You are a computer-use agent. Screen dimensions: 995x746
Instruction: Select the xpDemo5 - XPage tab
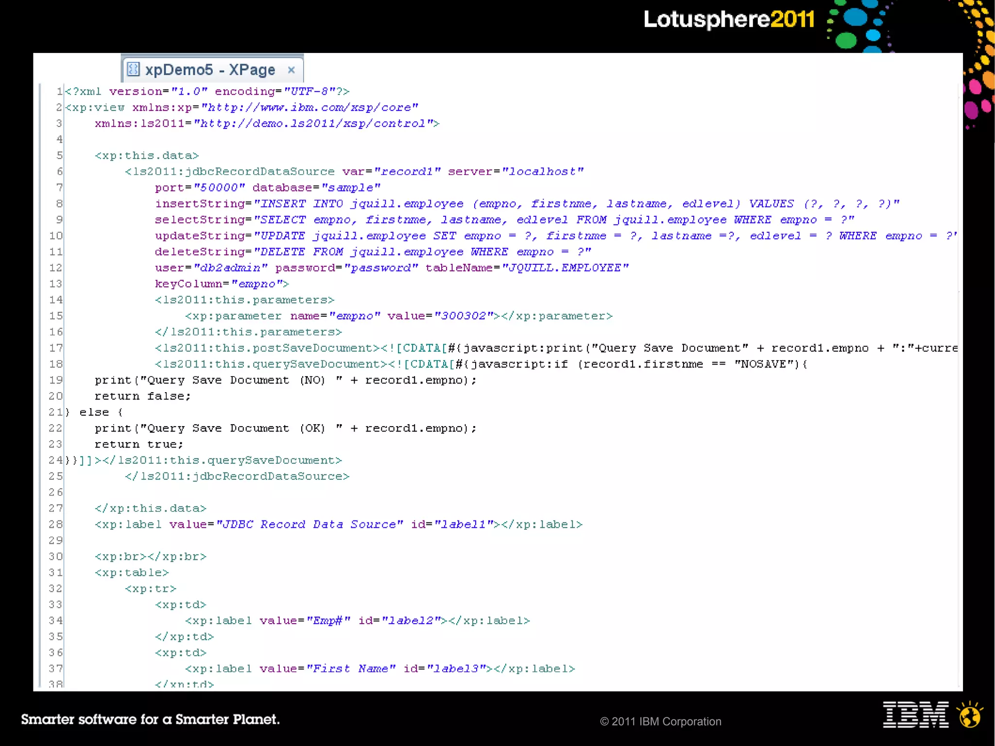210,70
